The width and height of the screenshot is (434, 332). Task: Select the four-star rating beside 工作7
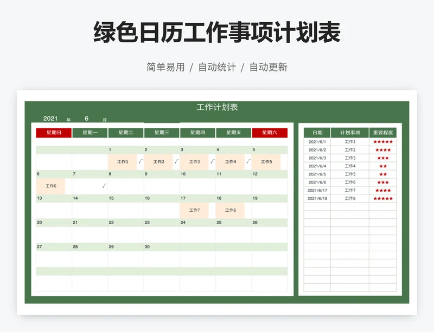(x=383, y=191)
